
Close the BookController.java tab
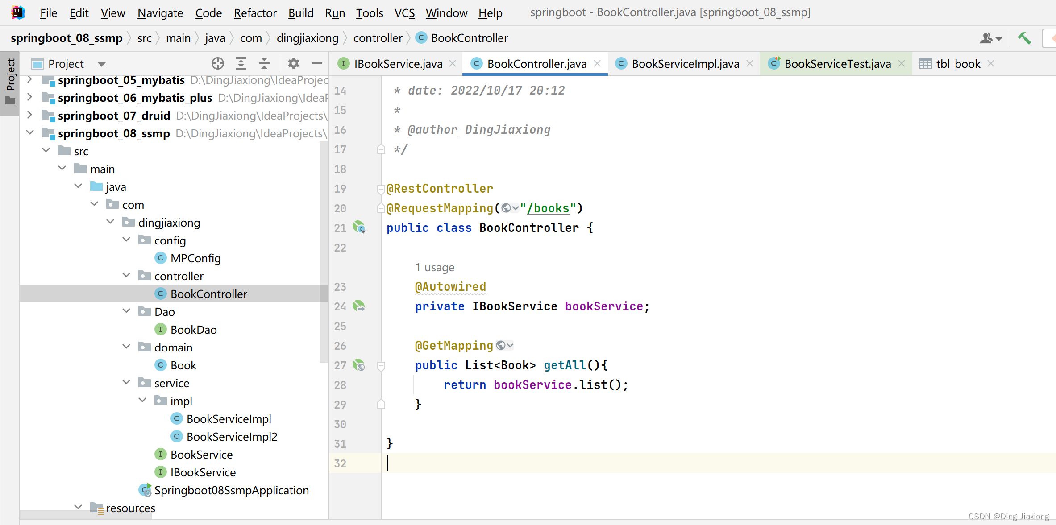click(x=597, y=64)
